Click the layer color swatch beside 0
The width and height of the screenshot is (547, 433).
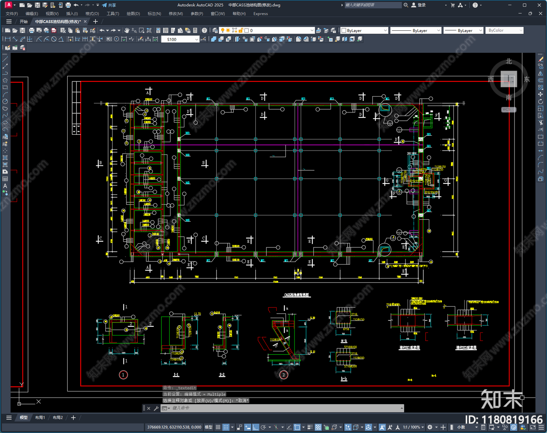click(246, 30)
